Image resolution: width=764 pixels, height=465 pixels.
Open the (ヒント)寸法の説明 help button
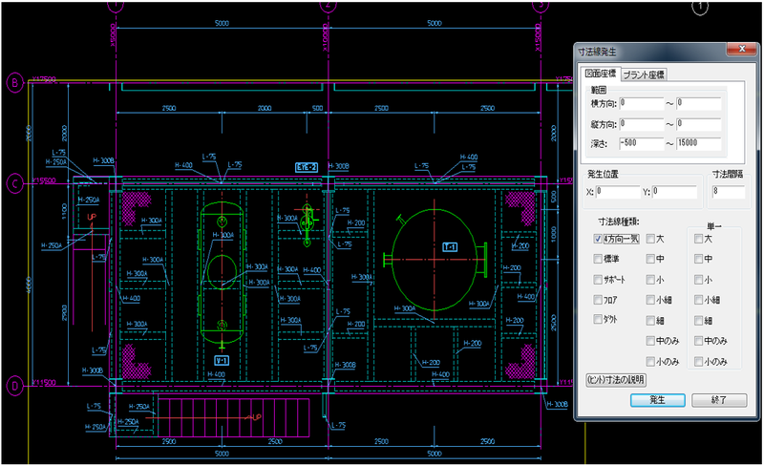pyautogui.click(x=621, y=380)
